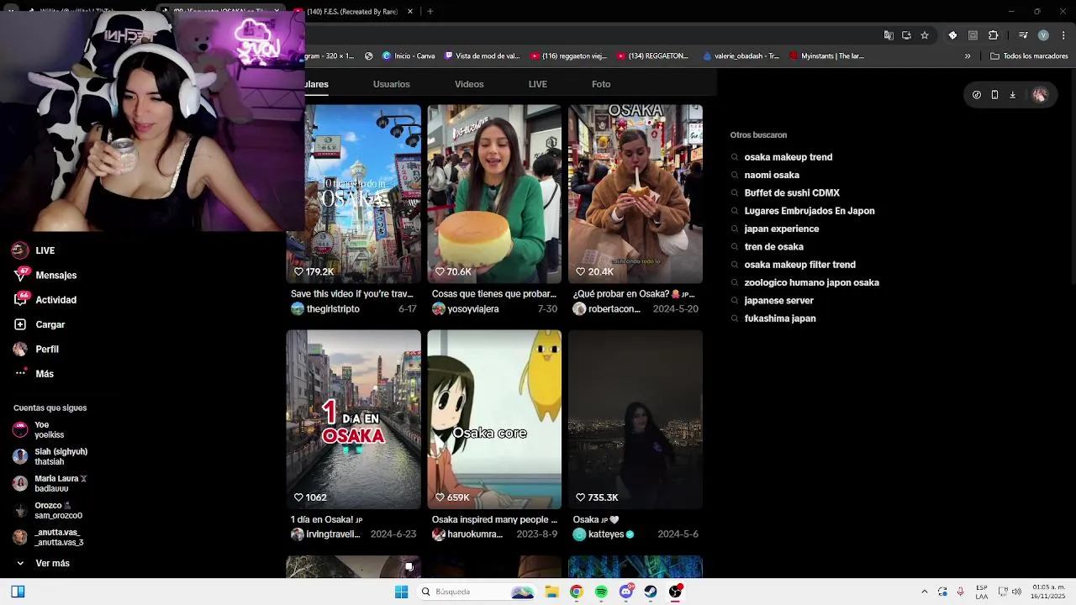1076x605 pixels.
Task: Open the TikTok profile avatar at top right
Action: (x=1040, y=95)
